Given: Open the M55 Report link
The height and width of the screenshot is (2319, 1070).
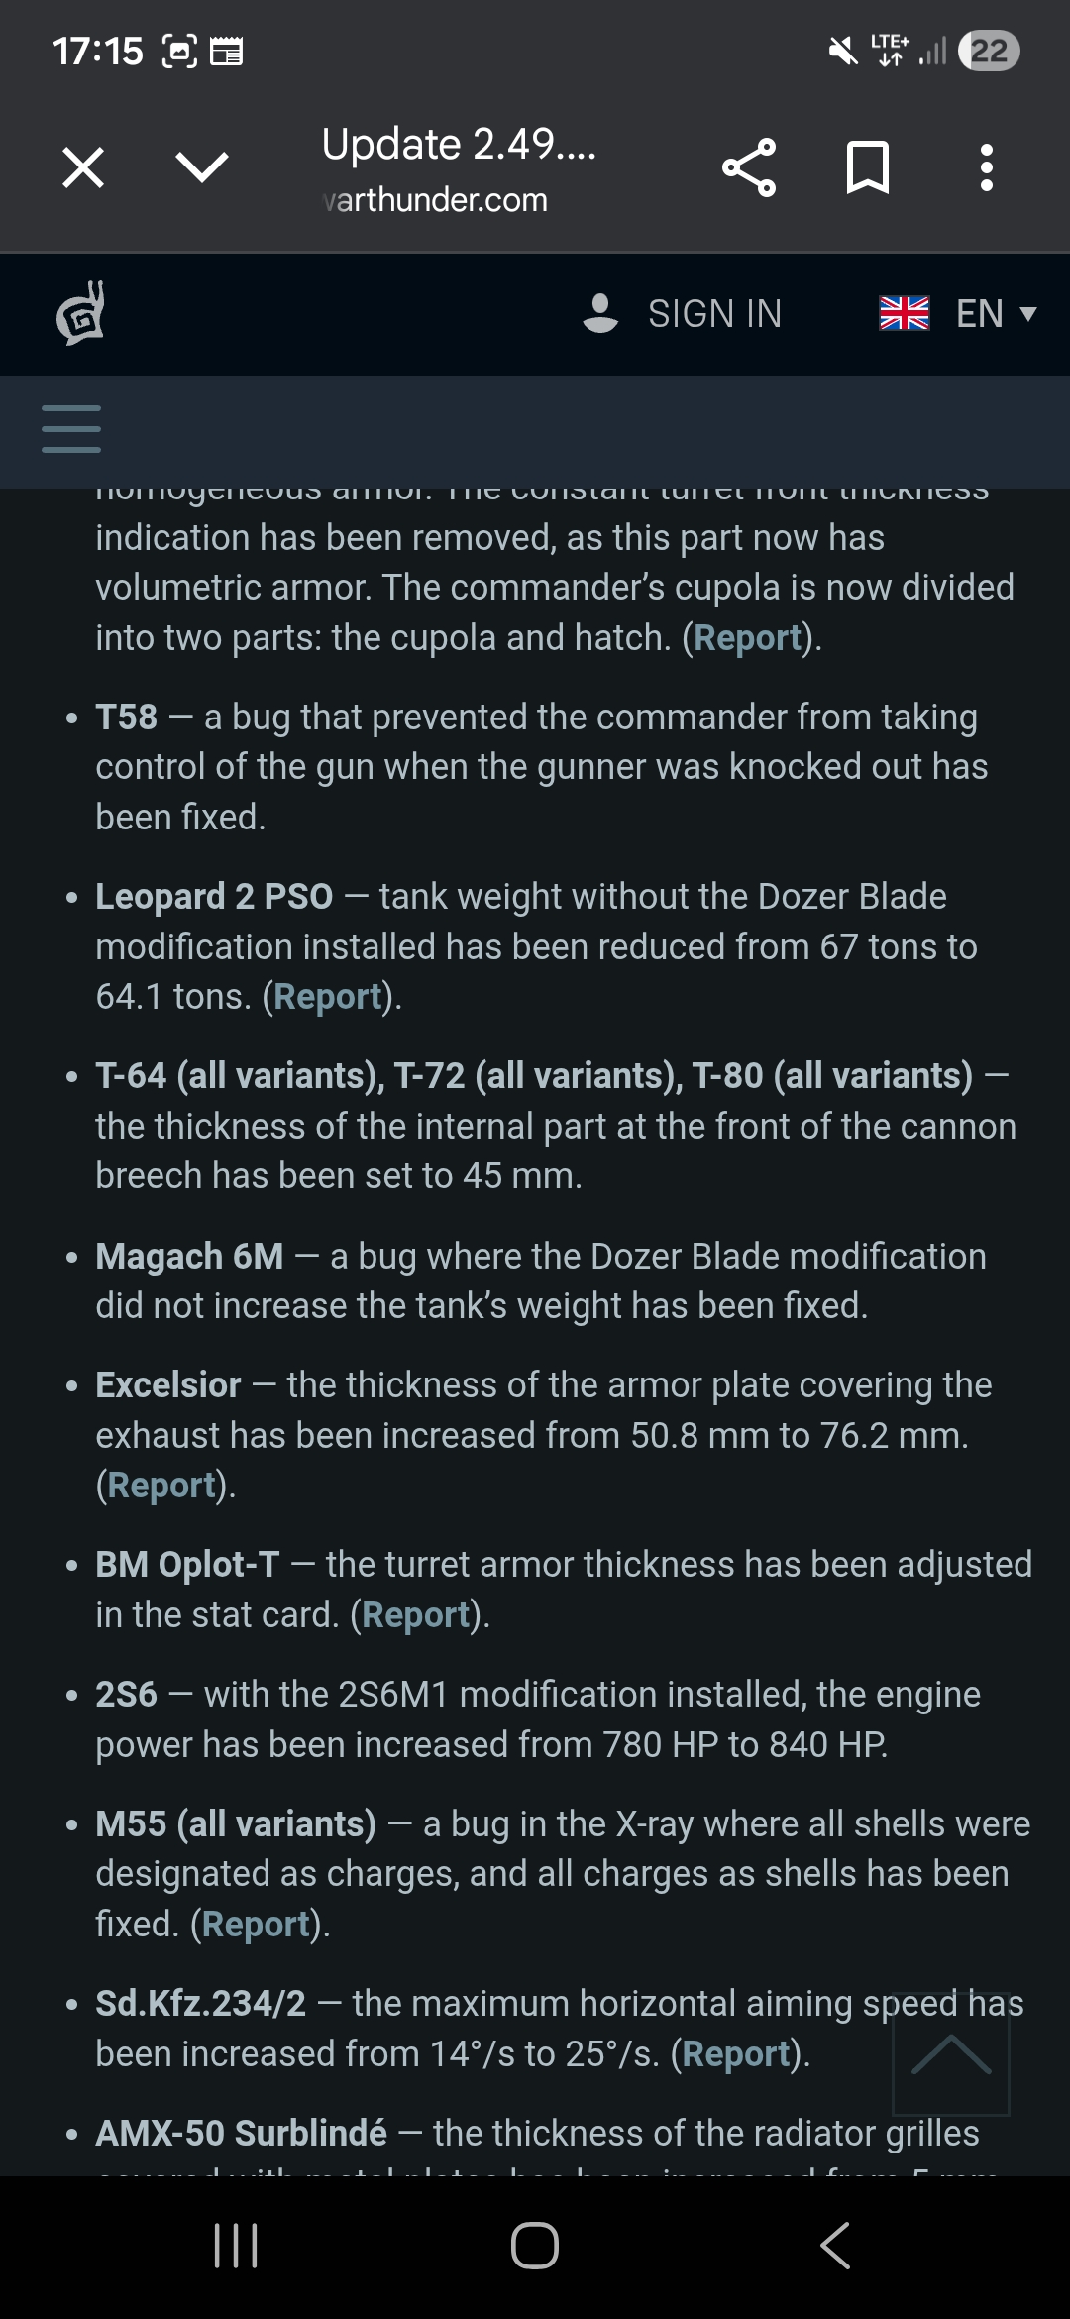Looking at the screenshot, I should pos(257,1925).
